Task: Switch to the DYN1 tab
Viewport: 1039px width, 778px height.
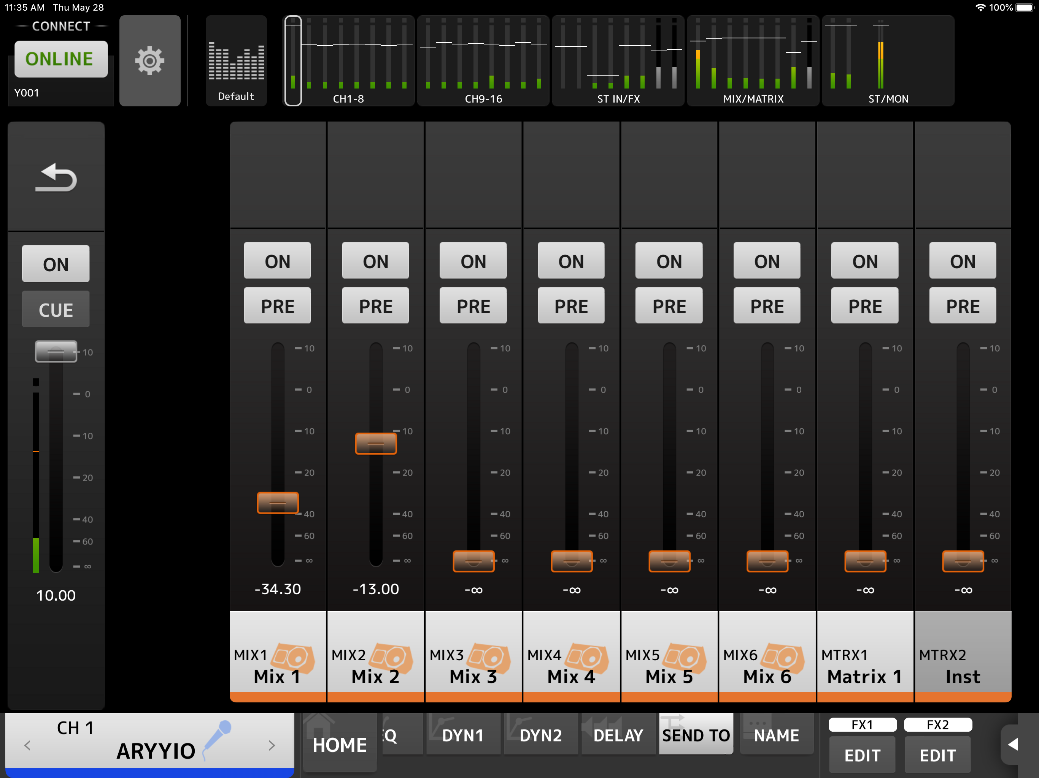Action: coord(463,735)
